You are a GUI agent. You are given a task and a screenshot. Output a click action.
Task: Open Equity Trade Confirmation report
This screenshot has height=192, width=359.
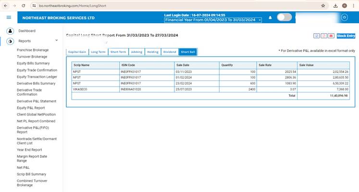pos(37,70)
